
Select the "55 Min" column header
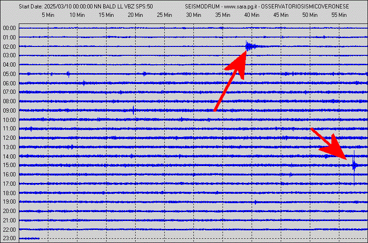coord(339,15)
